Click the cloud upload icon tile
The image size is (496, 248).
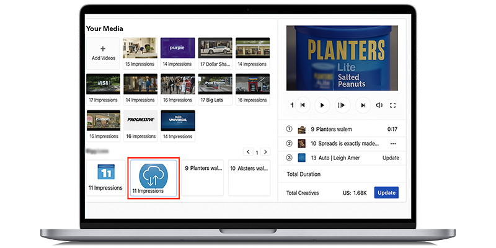tap(153, 178)
